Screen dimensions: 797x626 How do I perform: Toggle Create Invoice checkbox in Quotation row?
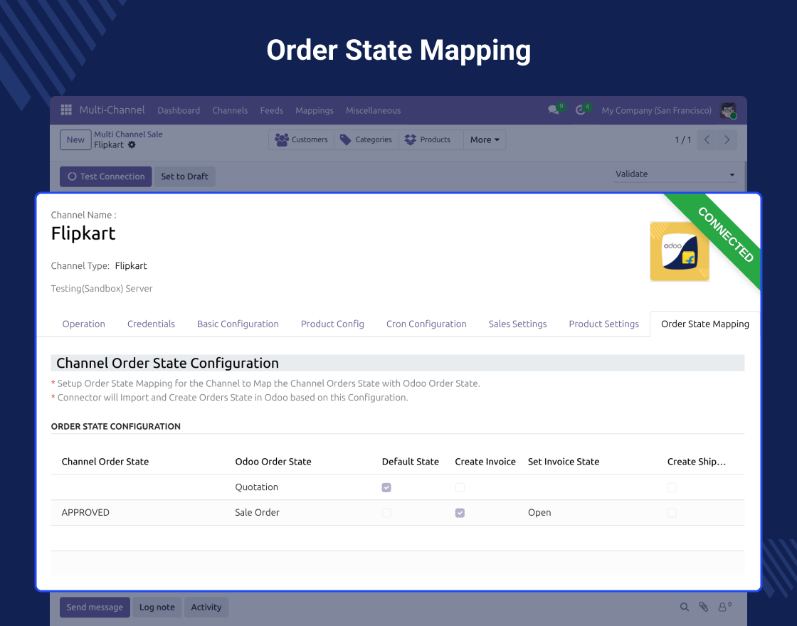coord(460,487)
